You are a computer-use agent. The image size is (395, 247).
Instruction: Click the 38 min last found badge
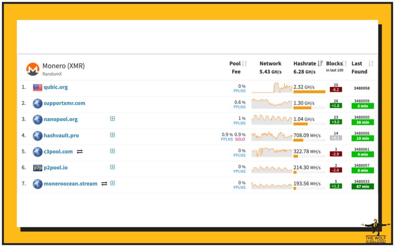[x=363, y=122]
